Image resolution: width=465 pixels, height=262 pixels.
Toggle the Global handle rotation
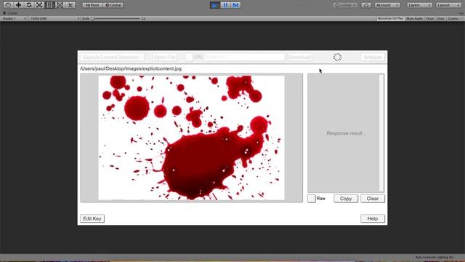(x=113, y=5)
